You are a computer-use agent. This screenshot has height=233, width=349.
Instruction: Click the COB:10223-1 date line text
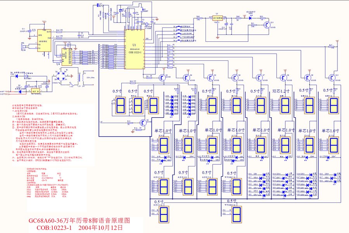80,228
